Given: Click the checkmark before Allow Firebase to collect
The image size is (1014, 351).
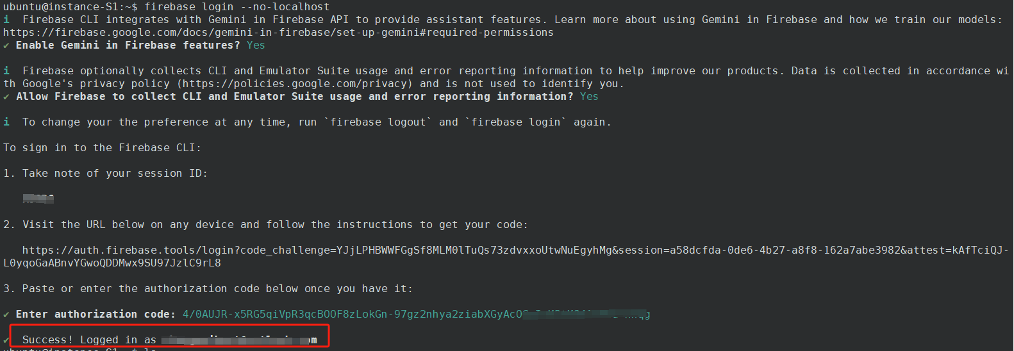Looking at the screenshot, I should tap(6, 97).
